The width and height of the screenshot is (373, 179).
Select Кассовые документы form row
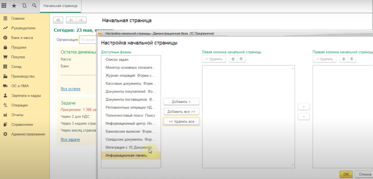(131, 83)
